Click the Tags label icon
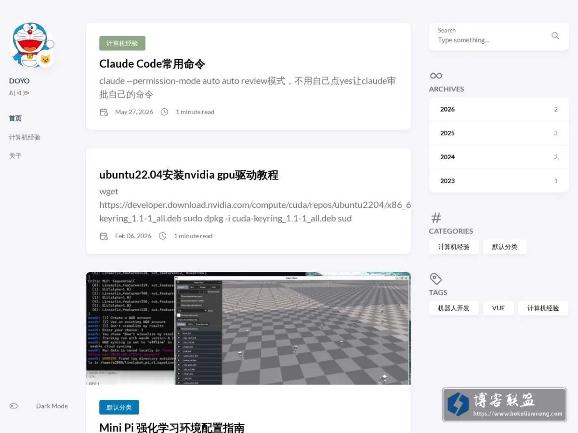Image resolution: width=578 pixels, height=433 pixels. (x=436, y=279)
